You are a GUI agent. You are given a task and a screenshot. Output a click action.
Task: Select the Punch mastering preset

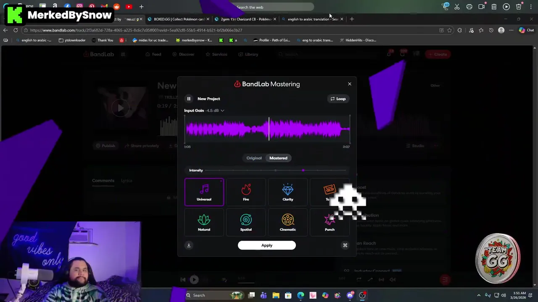pos(330,222)
